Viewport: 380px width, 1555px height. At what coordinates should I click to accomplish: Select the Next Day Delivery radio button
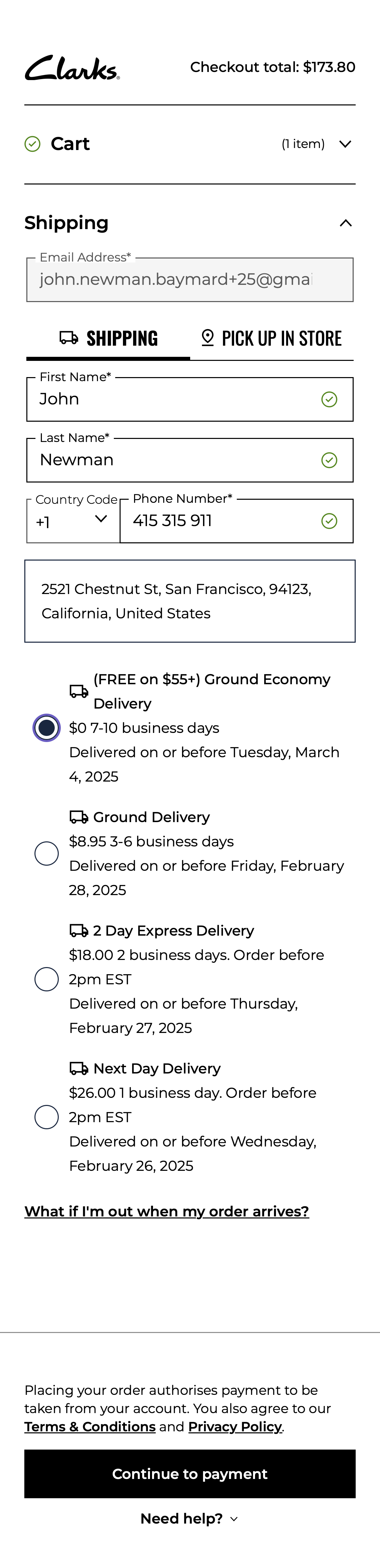47,1117
